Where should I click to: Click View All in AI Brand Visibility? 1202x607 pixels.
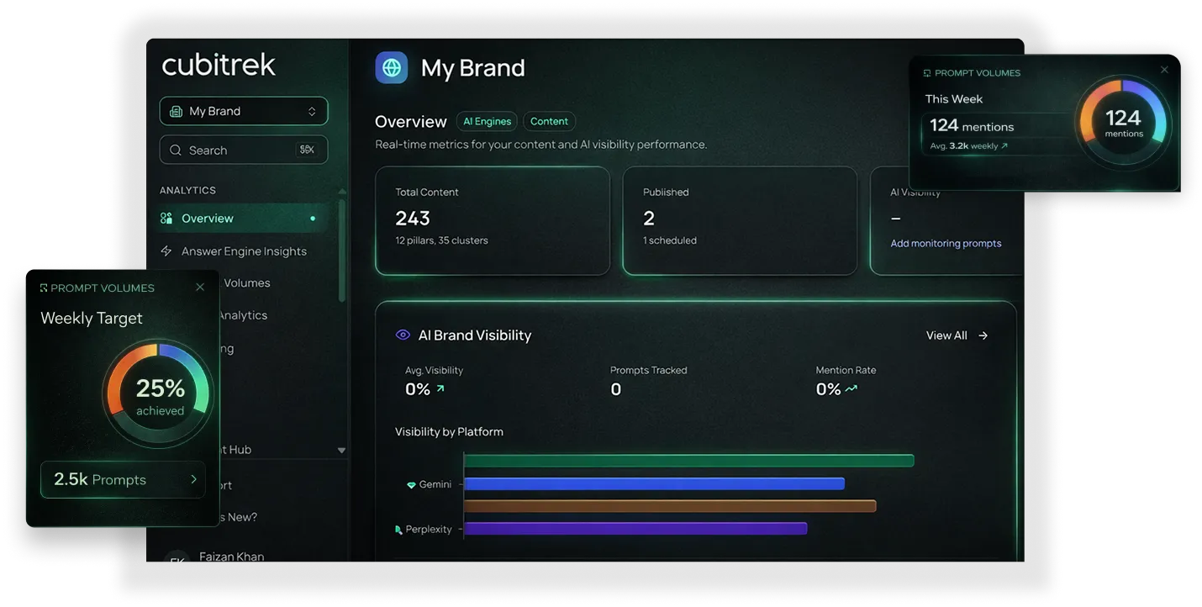click(946, 335)
